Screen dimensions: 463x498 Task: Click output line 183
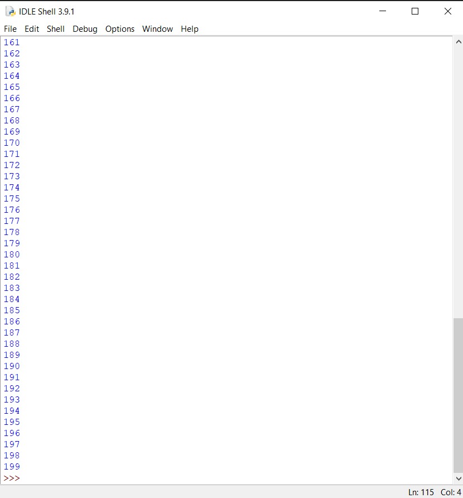[12, 288]
